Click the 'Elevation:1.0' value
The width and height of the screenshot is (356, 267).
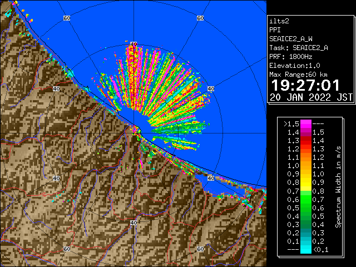point(295,66)
